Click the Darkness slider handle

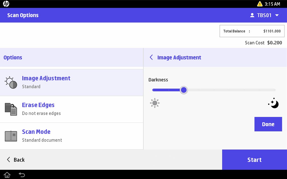click(x=184, y=90)
